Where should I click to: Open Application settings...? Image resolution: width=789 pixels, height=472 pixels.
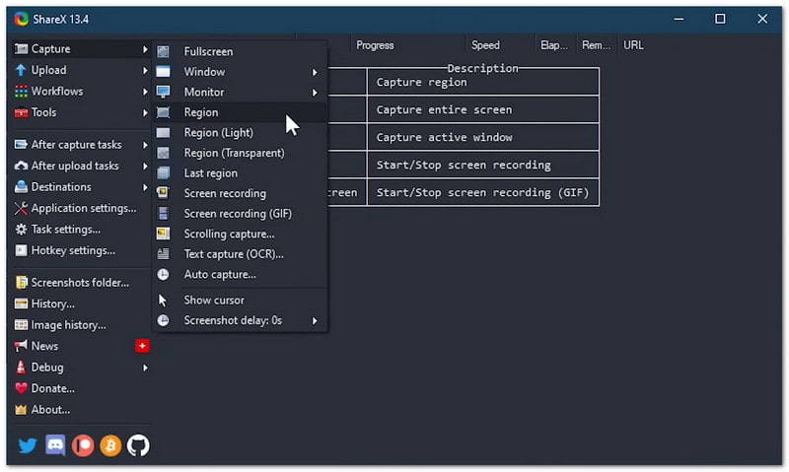[81, 208]
